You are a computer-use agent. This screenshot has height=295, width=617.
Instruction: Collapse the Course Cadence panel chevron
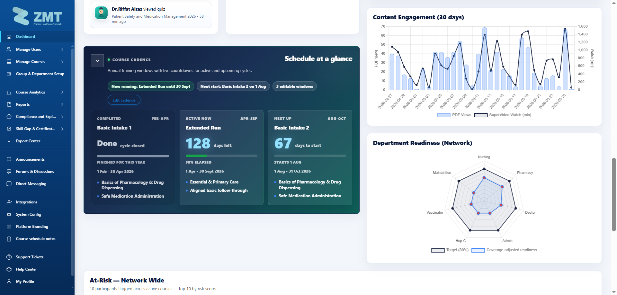tap(97, 61)
